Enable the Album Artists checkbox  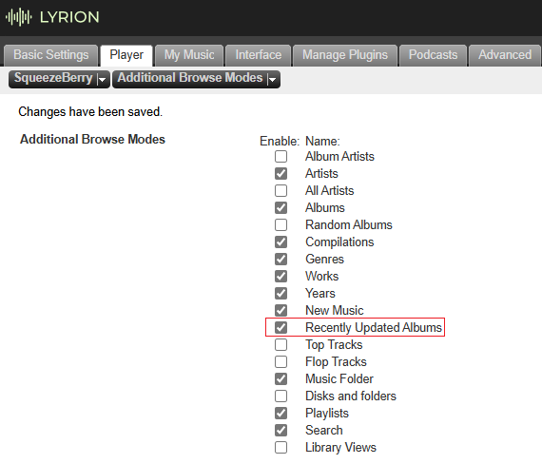tap(281, 156)
